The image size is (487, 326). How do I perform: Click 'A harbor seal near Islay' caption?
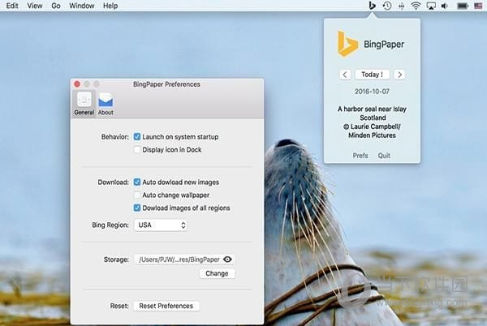(372, 109)
